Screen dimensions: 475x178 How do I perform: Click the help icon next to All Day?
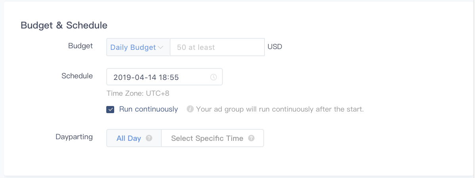click(x=149, y=138)
